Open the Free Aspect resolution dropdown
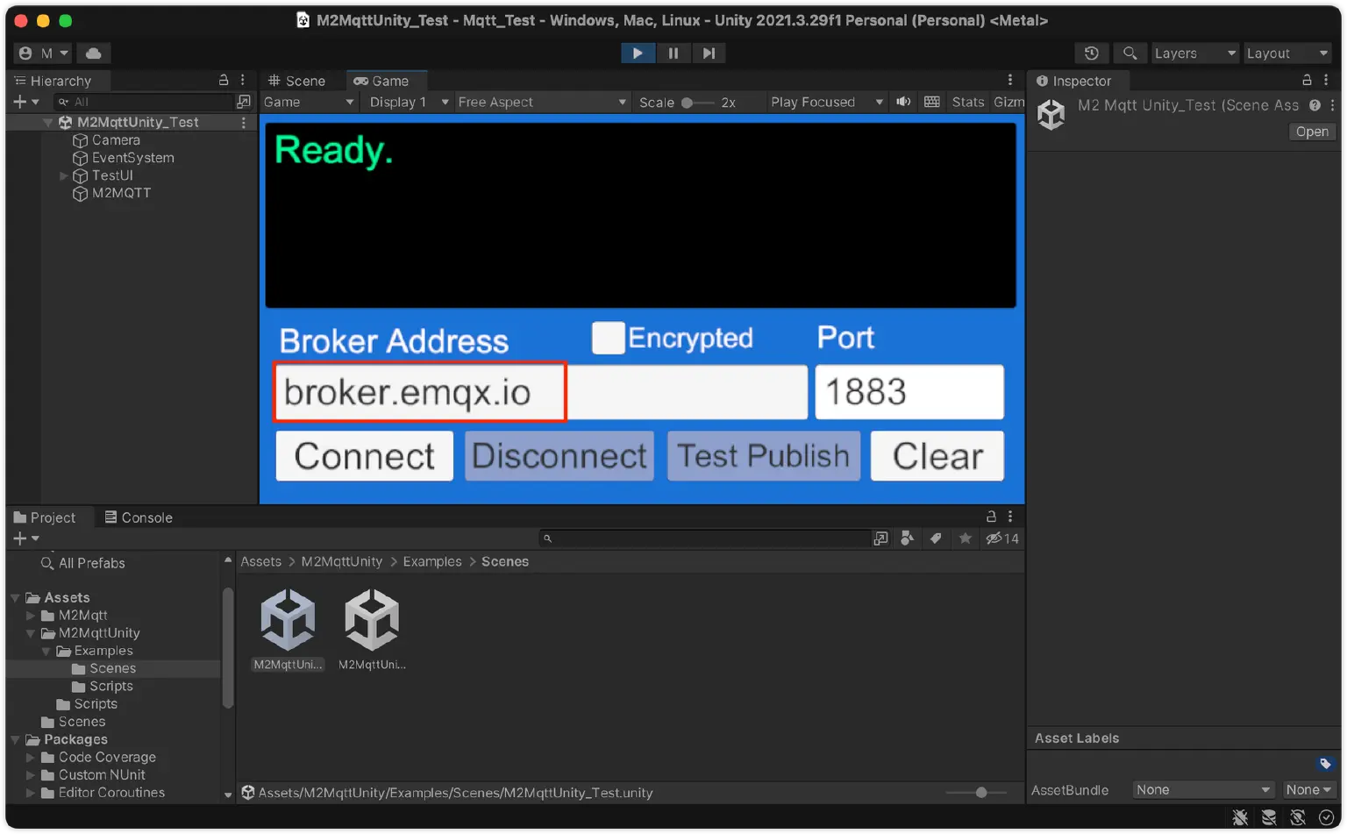This screenshot has width=1347, height=834. coord(541,102)
